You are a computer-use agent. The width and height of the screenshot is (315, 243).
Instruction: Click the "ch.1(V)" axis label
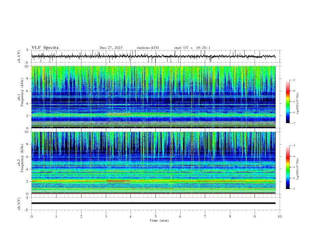click(x=19, y=56)
